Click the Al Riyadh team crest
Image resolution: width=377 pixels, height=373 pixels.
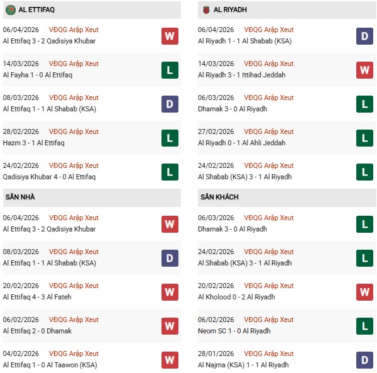tap(205, 9)
